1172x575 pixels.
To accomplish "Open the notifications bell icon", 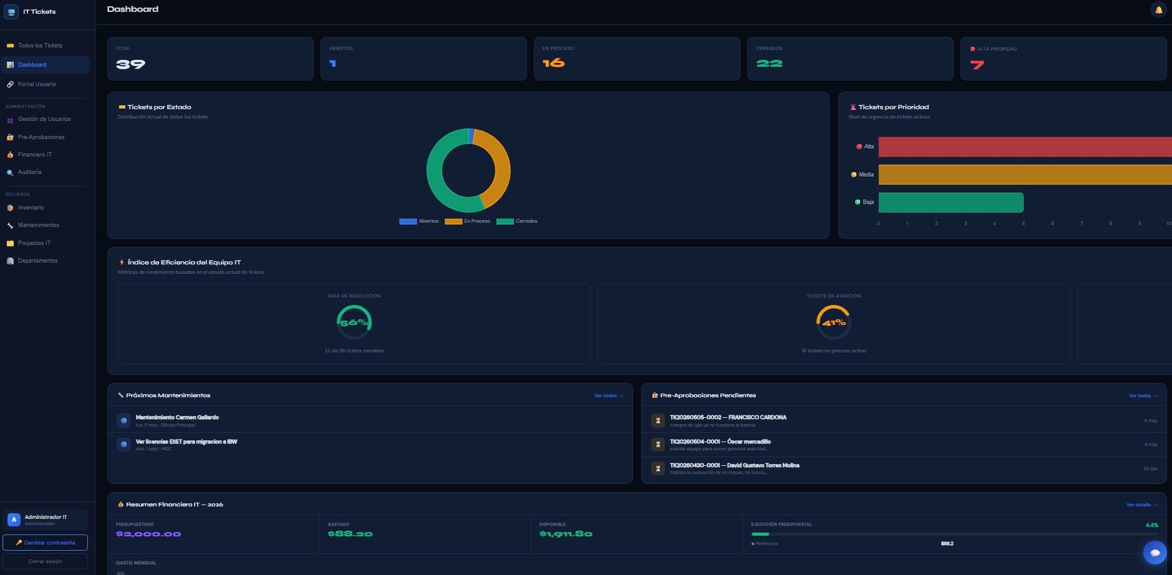I will [1158, 9].
